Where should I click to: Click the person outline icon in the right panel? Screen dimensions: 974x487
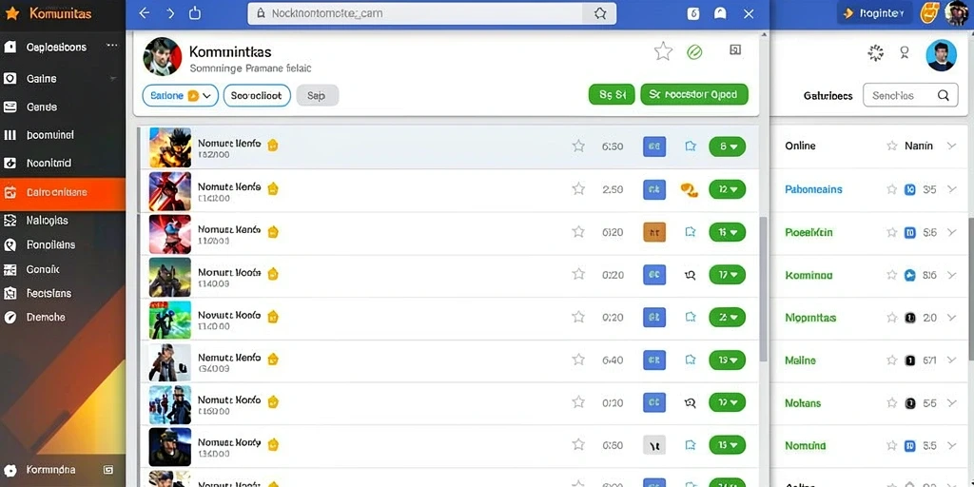point(905,53)
